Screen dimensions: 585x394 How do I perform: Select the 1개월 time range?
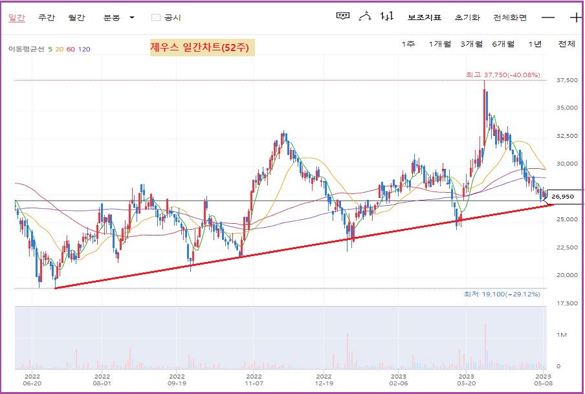(x=439, y=44)
